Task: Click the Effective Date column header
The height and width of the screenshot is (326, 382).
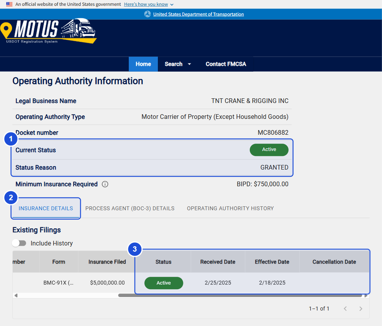Action: pyautogui.click(x=272, y=262)
